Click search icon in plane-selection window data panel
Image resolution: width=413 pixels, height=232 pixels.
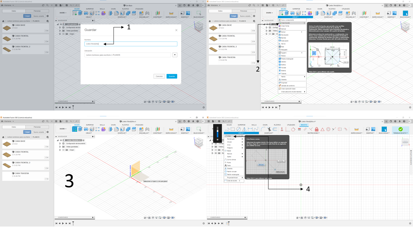click(x=47, y=121)
